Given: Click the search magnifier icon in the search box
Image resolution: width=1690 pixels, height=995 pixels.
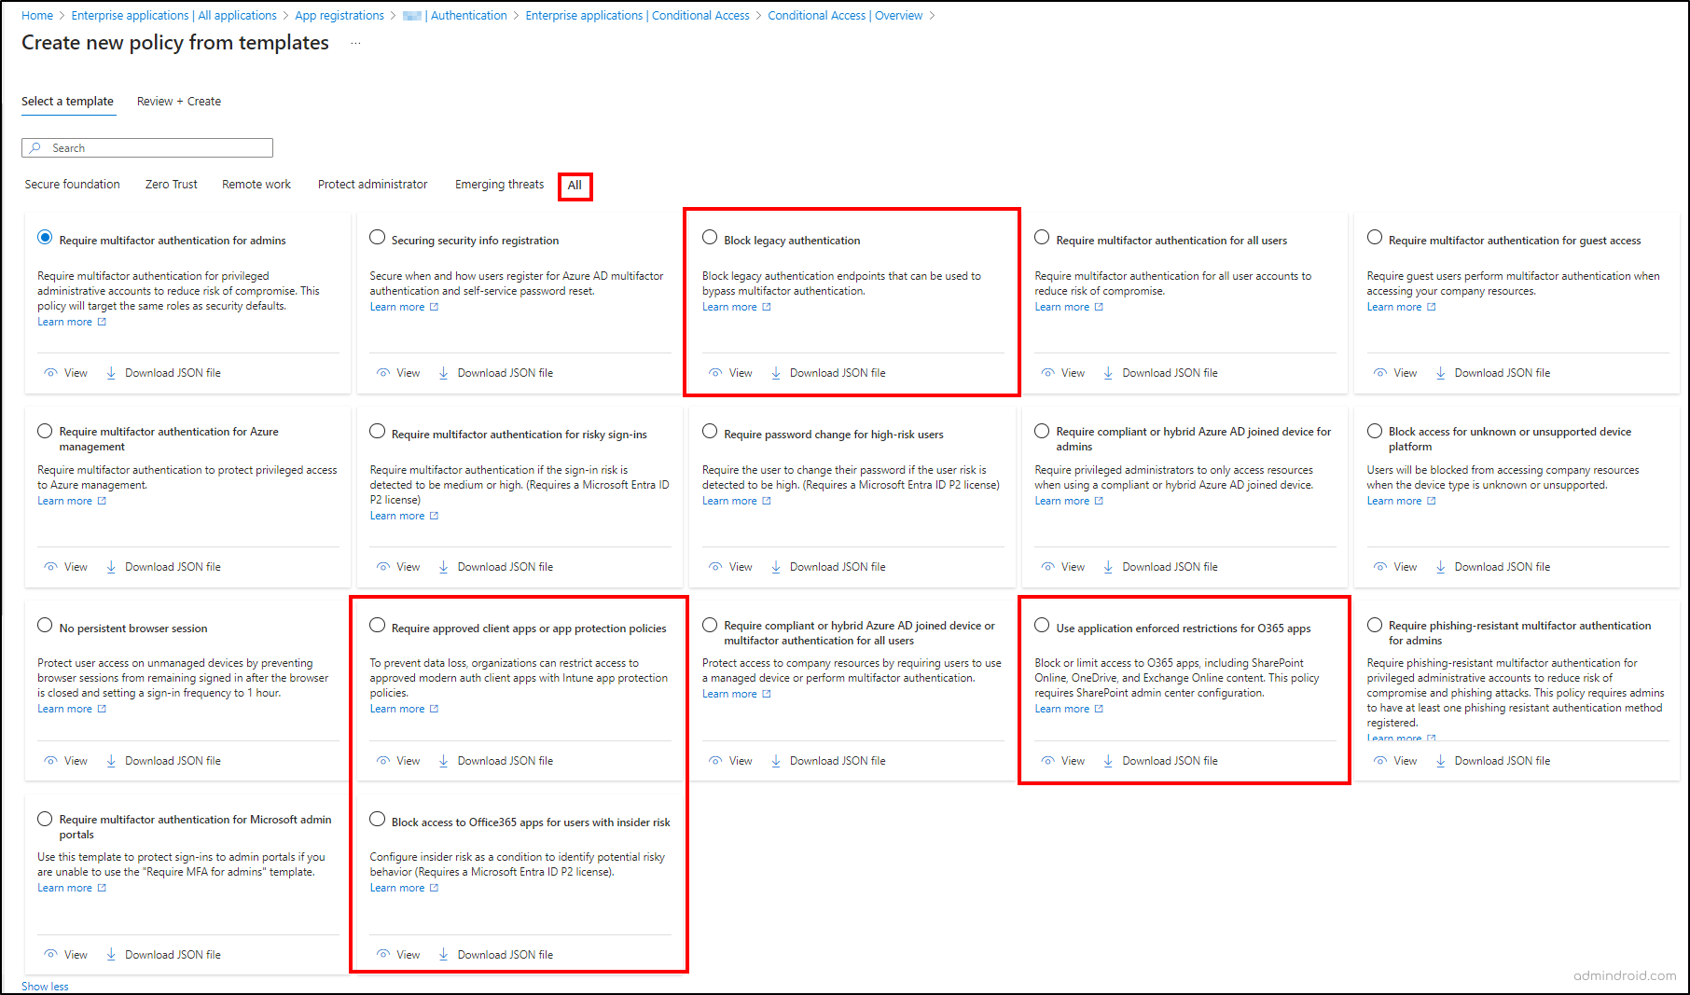Looking at the screenshot, I should click(35, 147).
